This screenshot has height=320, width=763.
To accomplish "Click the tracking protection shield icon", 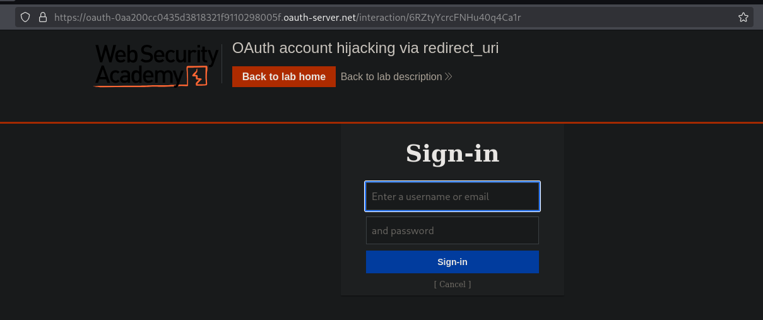I will (25, 18).
